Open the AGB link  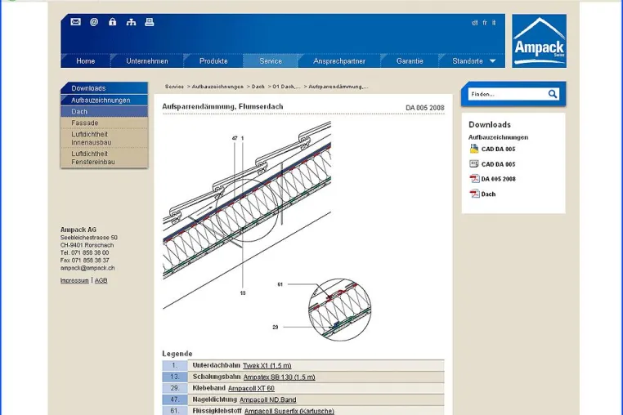point(101,280)
